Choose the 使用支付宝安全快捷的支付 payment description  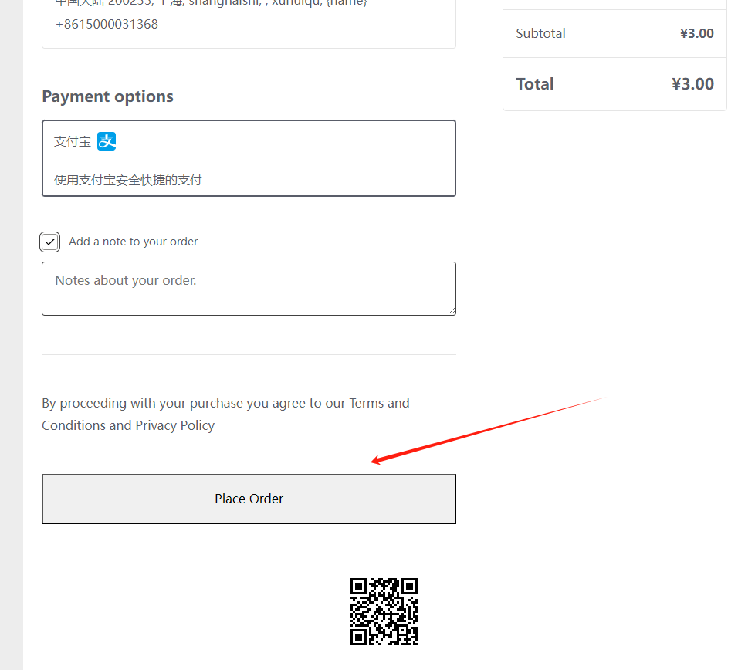point(127,180)
